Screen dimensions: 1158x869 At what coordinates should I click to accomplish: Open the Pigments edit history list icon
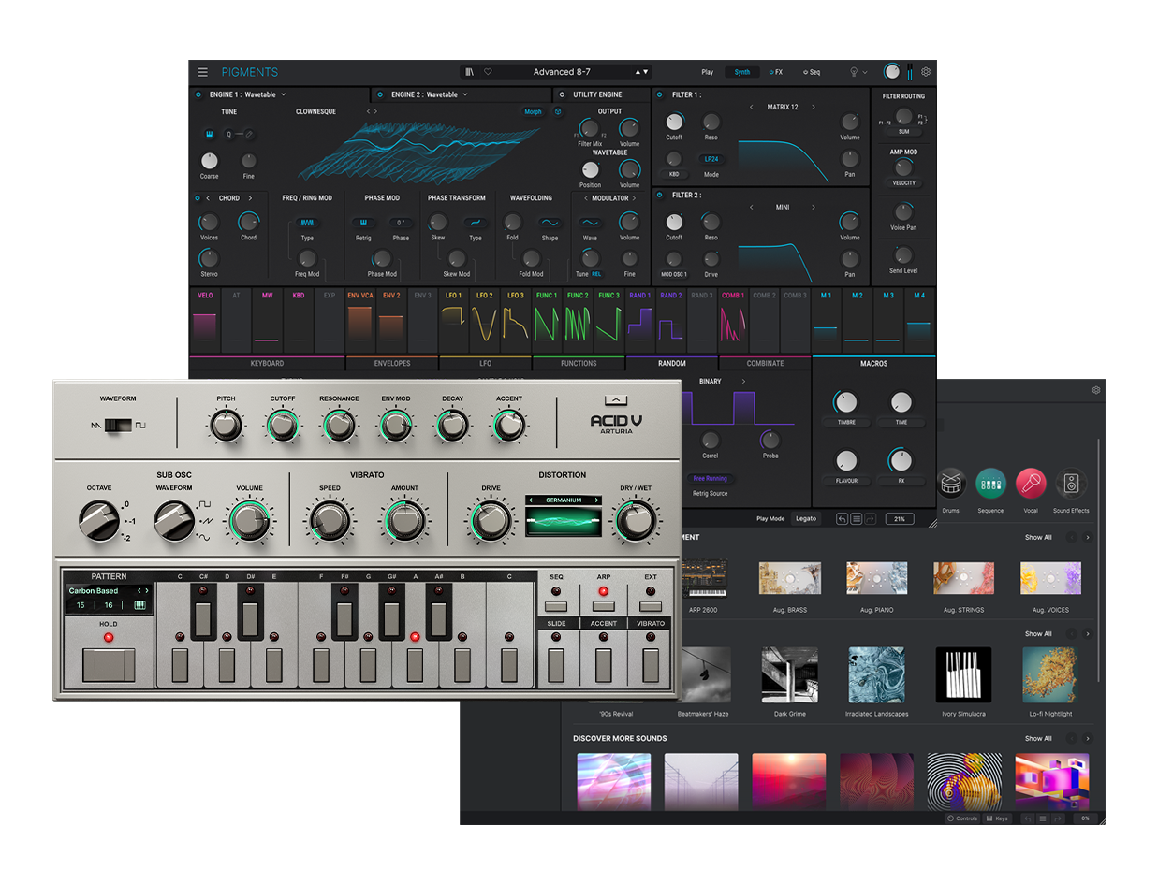[x=856, y=518]
